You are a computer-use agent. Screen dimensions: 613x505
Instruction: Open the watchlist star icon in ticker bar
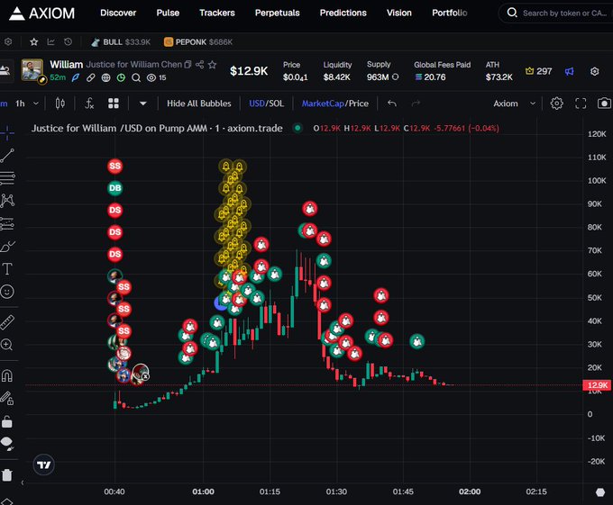click(33, 41)
